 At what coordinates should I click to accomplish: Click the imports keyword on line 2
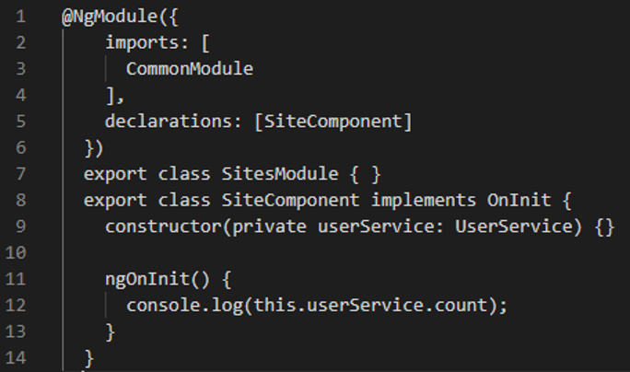pyautogui.click(x=142, y=42)
